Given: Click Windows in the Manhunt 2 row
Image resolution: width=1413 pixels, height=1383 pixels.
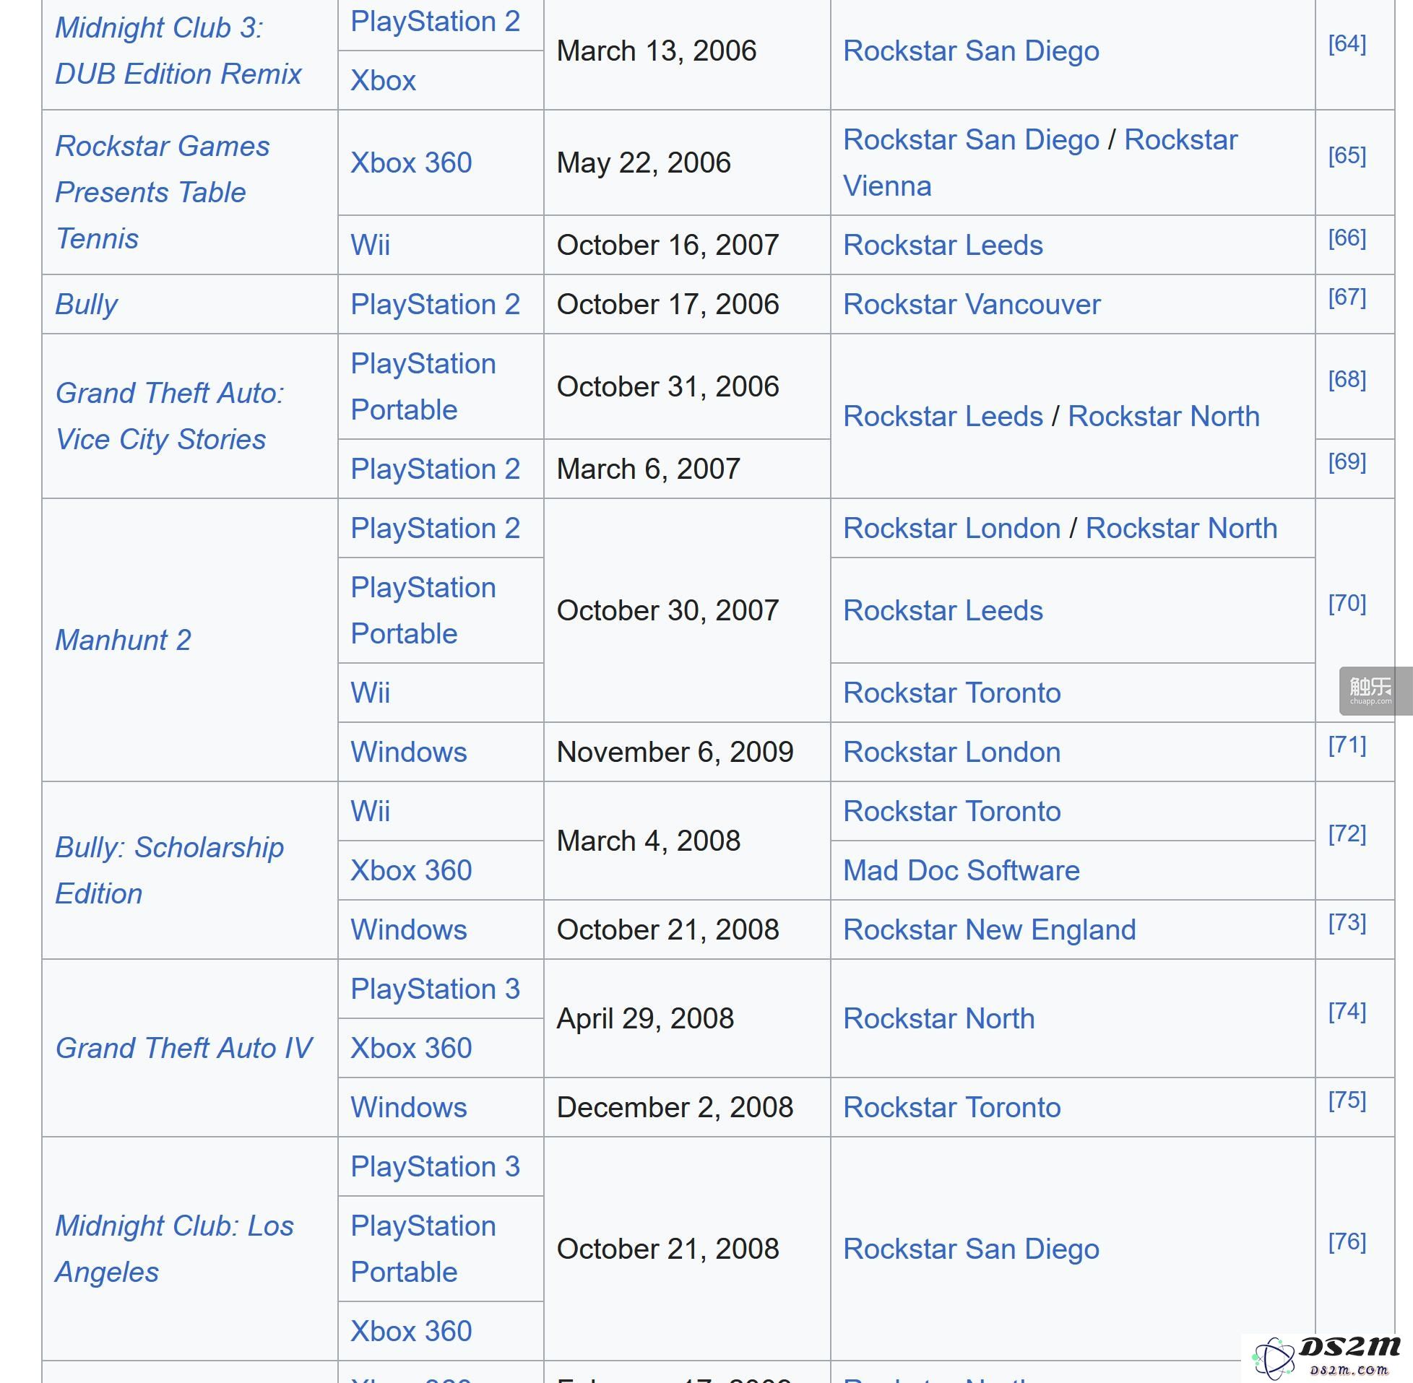Looking at the screenshot, I should [x=408, y=752].
